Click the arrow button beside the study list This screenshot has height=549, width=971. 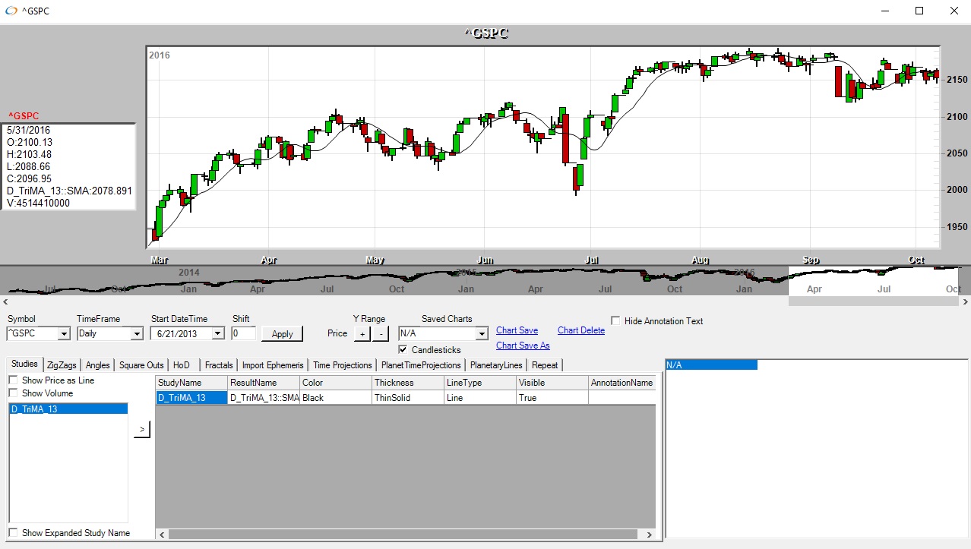click(x=142, y=430)
